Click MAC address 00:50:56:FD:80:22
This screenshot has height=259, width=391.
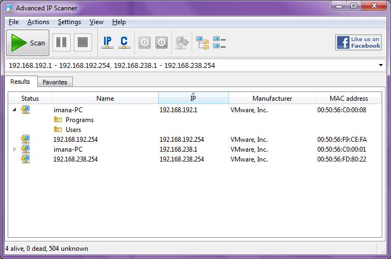342,159
